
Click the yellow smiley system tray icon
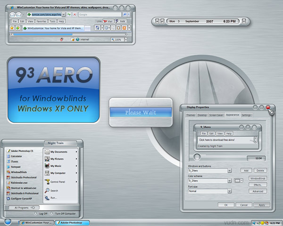262,223
